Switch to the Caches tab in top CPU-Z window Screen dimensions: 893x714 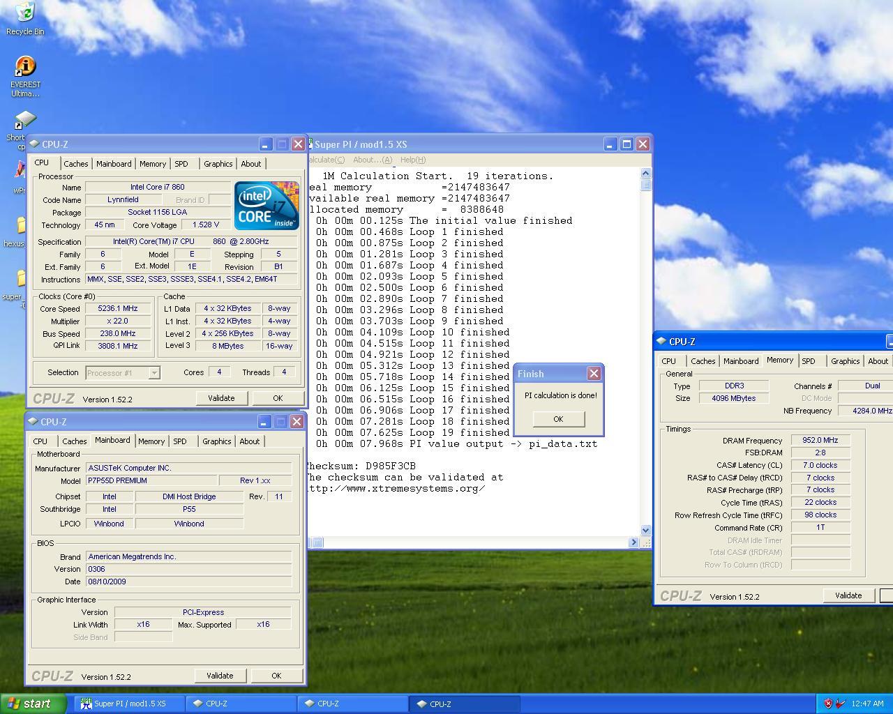[76, 164]
